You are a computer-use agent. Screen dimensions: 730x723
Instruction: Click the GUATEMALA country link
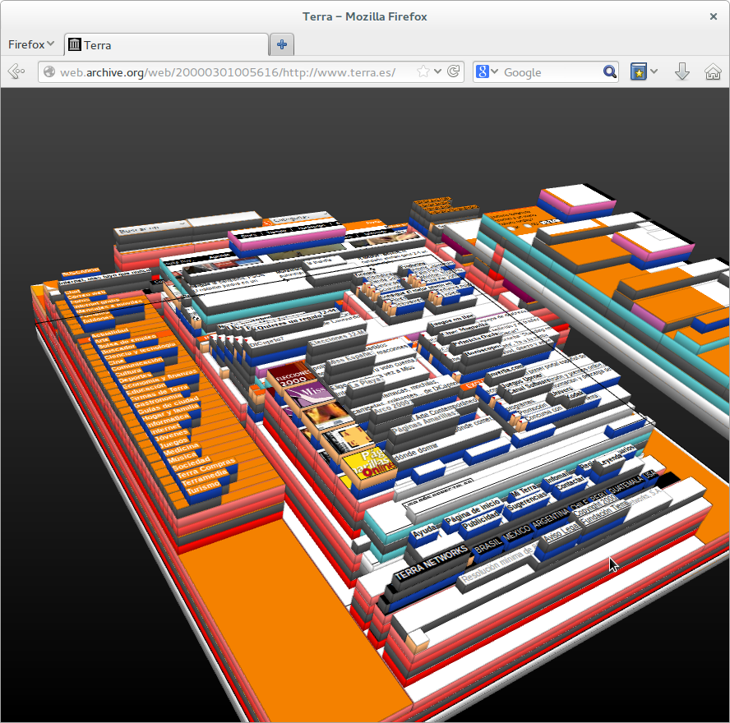tap(625, 486)
